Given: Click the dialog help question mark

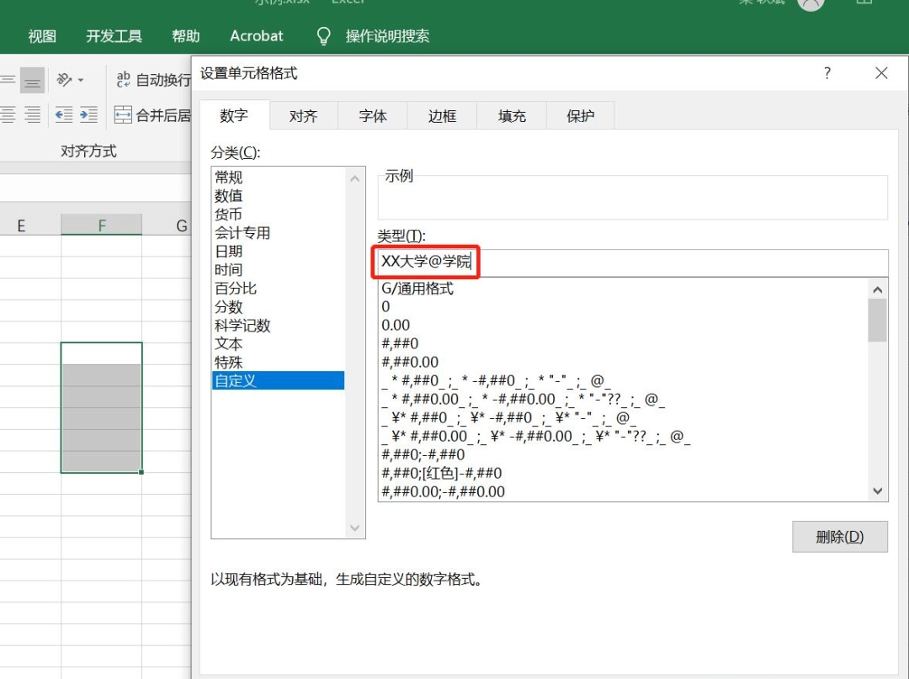Looking at the screenshot, I should (827, 73).
